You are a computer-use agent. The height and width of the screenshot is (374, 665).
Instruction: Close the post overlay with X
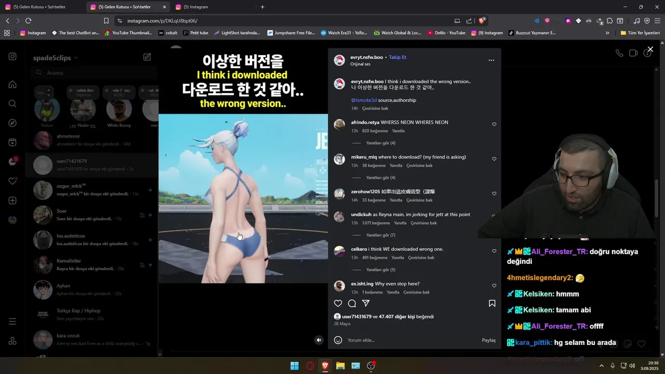[650, 49]
